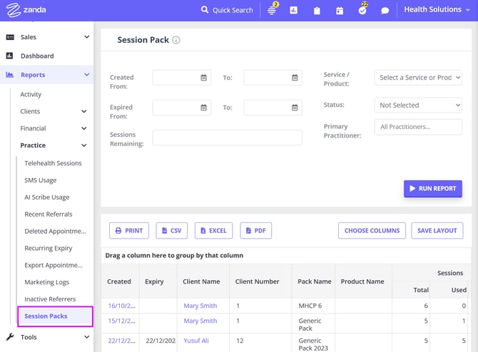The image size is (478, 352).
Task: Open Mary Smith client link in first row
Action: pyautogui.click(x=200, y=306)
